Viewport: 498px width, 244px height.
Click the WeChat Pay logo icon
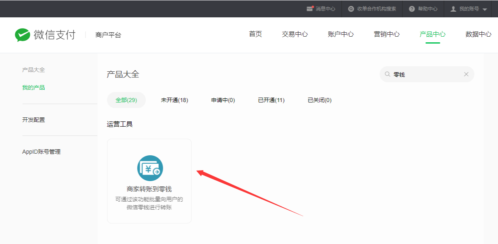point(23,35)
